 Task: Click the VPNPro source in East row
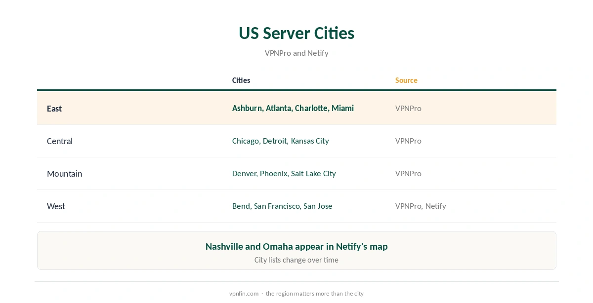pyautogui.click(x=408, y=108)
